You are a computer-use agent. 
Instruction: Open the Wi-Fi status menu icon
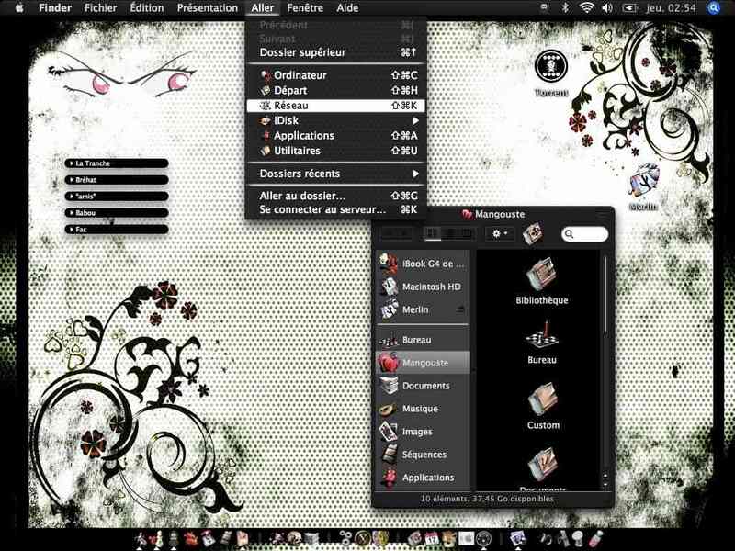coord(586,8)
